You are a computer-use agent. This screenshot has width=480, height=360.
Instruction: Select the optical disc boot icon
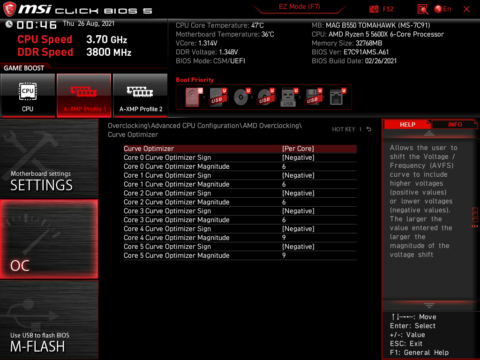pos(241,97)
